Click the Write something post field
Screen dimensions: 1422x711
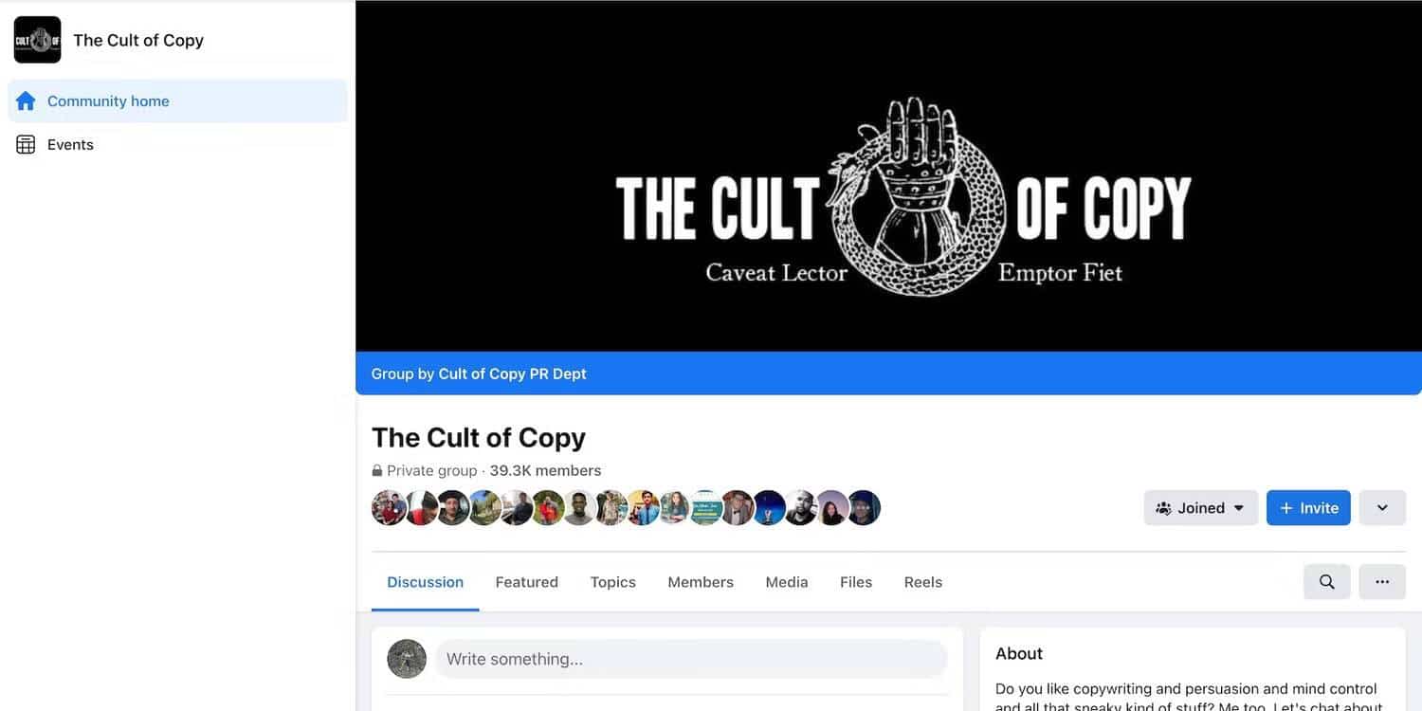[x=691, y=659]
